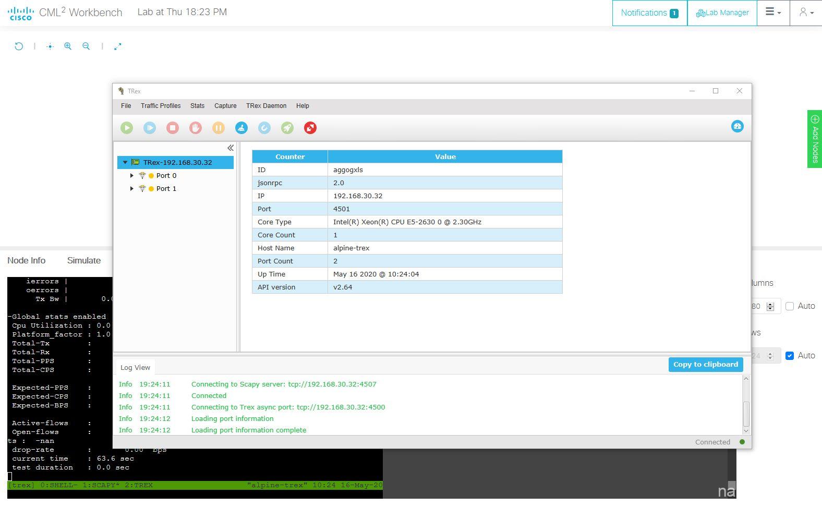Click Copy to clipboard button
This screenshot has height=506, width=822.
click(x=705, y=365)
